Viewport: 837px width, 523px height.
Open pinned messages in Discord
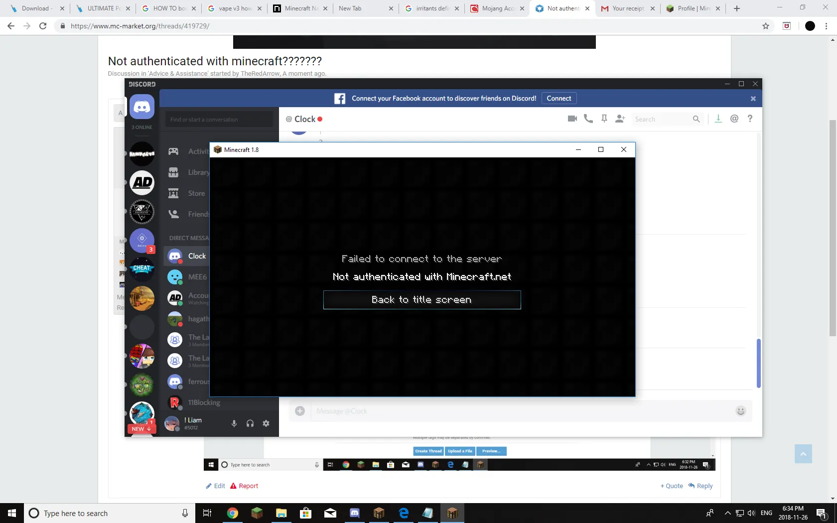tap(604, 119)
